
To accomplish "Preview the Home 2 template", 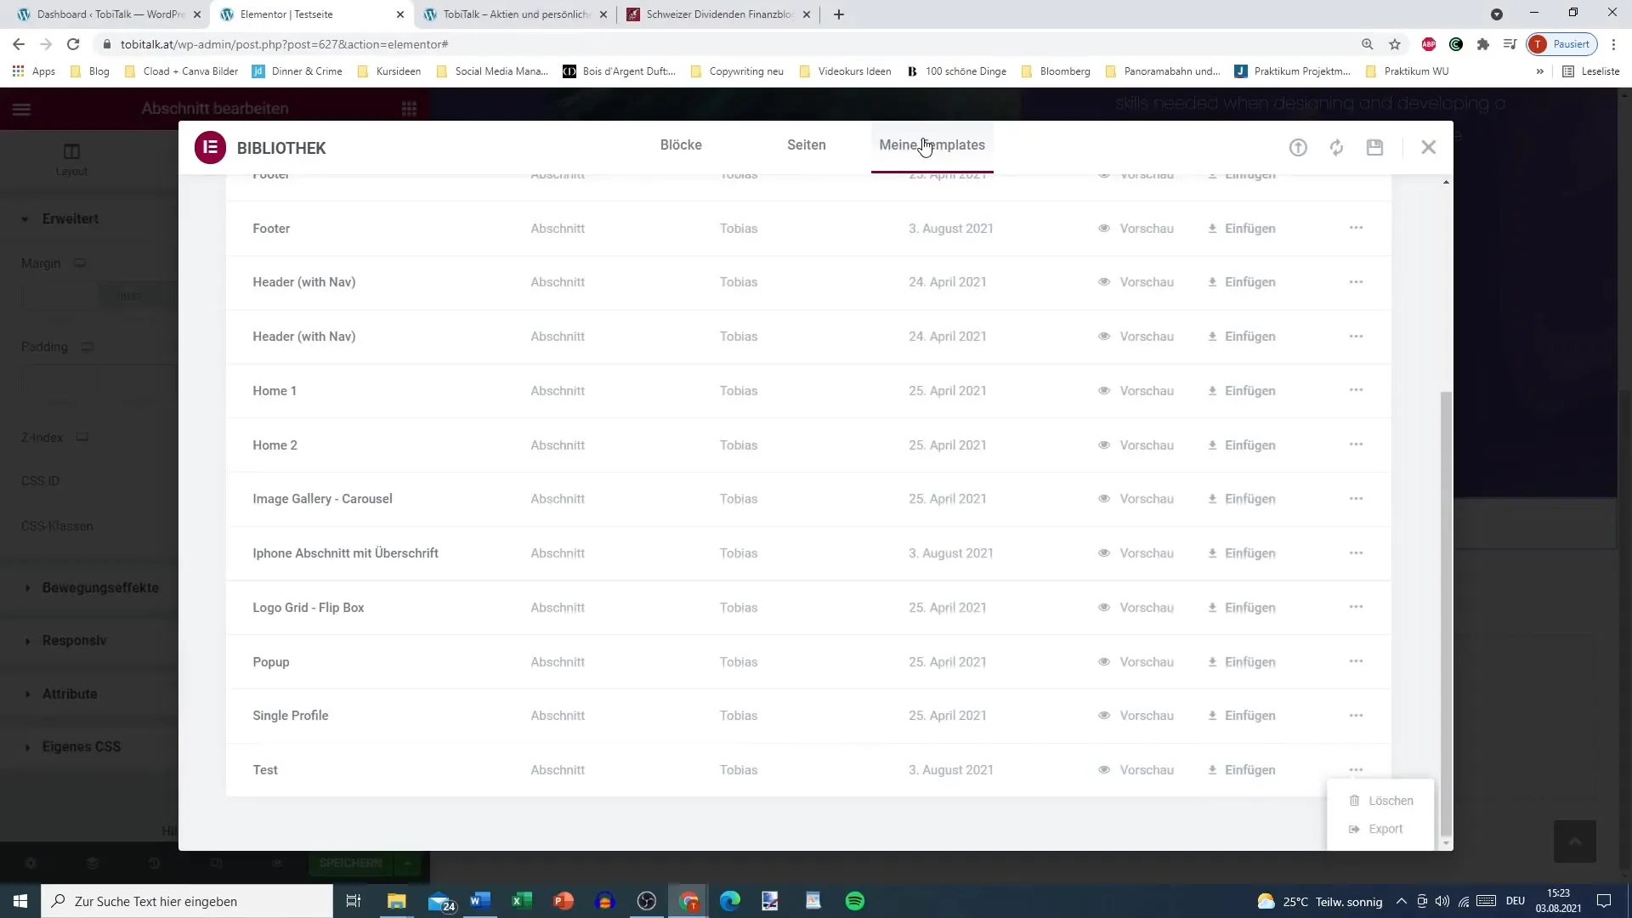I will tap(1136, 445).
